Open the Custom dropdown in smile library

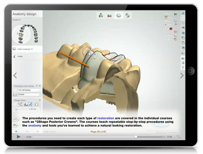[x=29, y=94]
